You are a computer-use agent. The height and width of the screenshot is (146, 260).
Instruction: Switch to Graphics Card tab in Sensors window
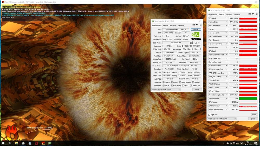pos(213,15)
